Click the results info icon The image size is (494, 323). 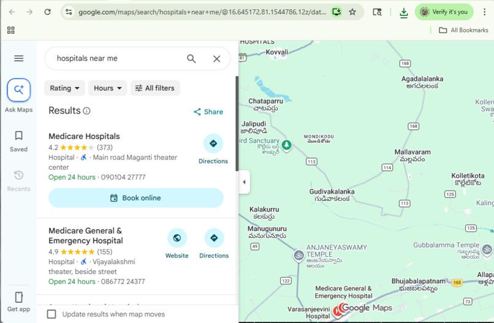coord(86,111)
